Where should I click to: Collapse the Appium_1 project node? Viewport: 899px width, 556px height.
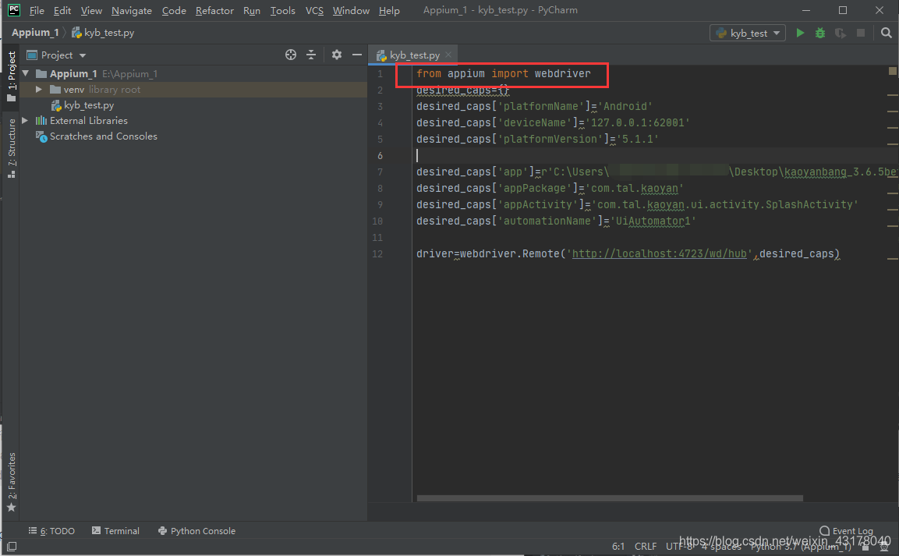[x=26, y=73]
